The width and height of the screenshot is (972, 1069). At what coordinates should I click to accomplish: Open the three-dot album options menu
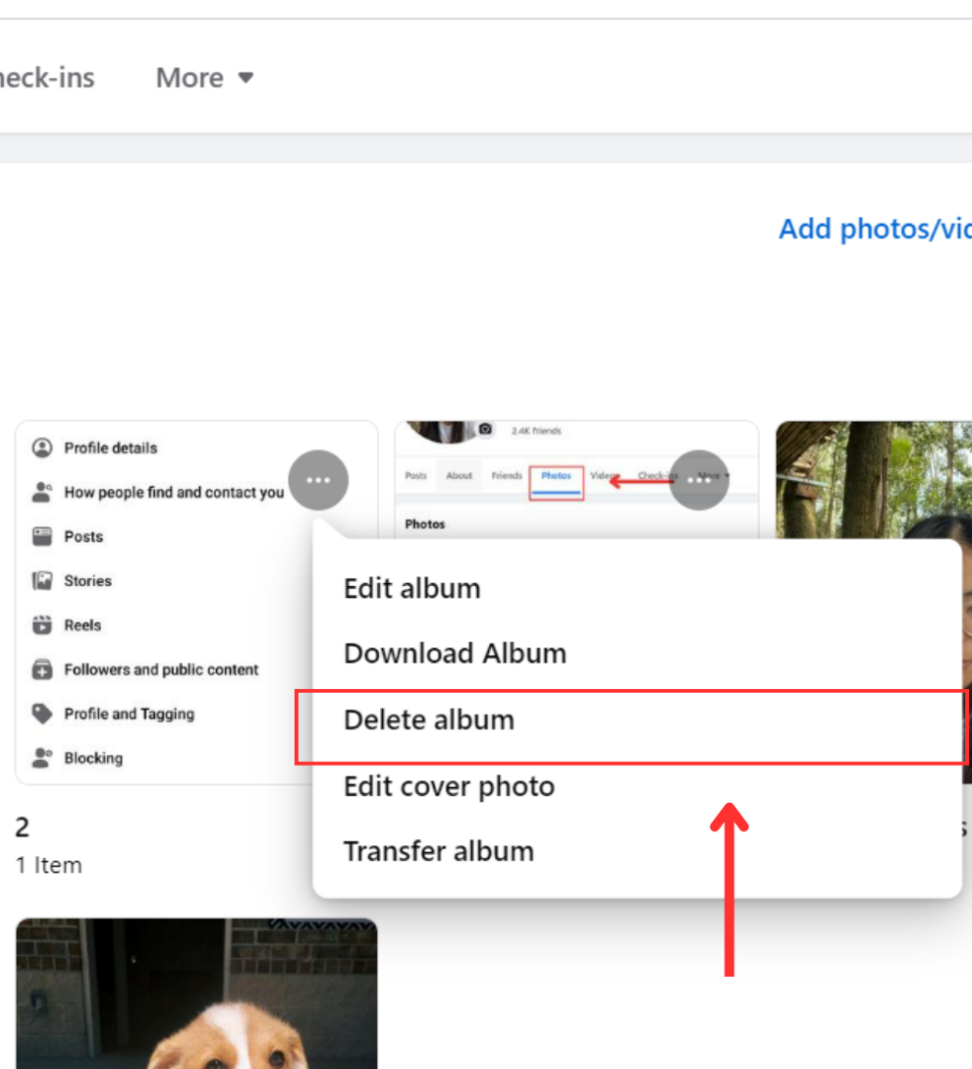(318, 480)
